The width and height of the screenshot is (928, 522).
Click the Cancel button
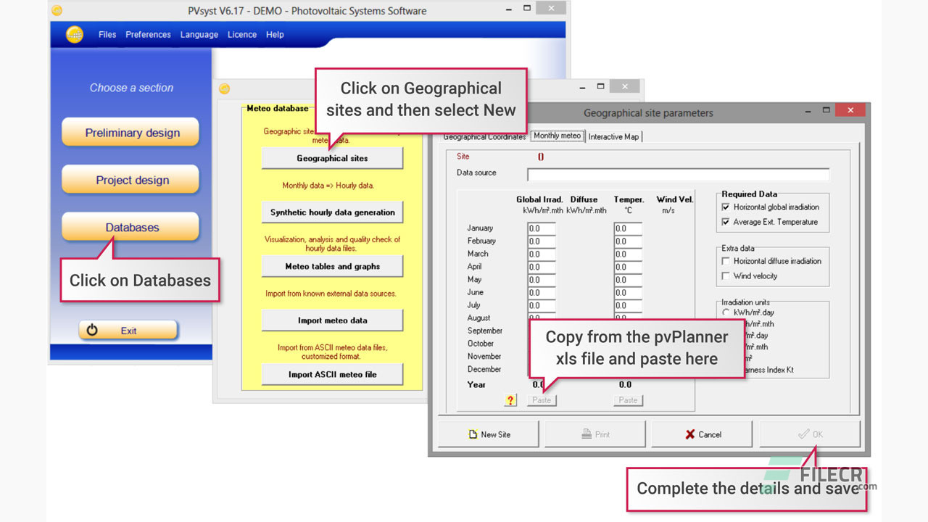pyautogui.click(x=703, y=434)
